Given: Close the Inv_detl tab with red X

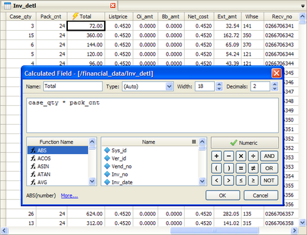Looking at the screenshot, I should (113, 6).
